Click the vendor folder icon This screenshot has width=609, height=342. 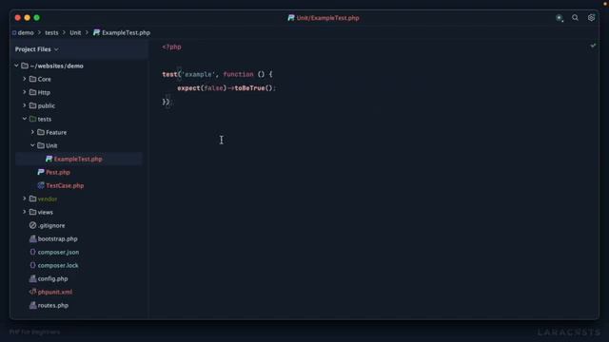click(32, 199)
